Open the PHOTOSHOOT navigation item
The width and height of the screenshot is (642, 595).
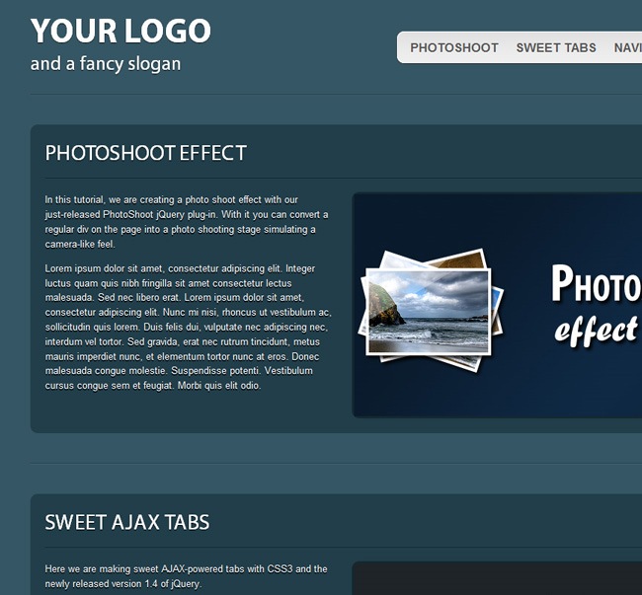(454, 47)
